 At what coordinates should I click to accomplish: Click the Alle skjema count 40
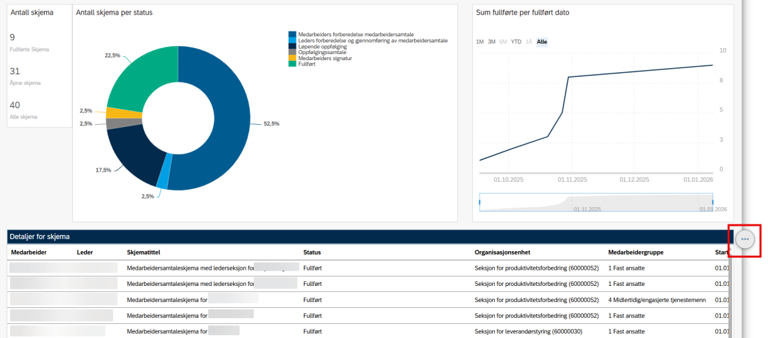pos(15,106)
